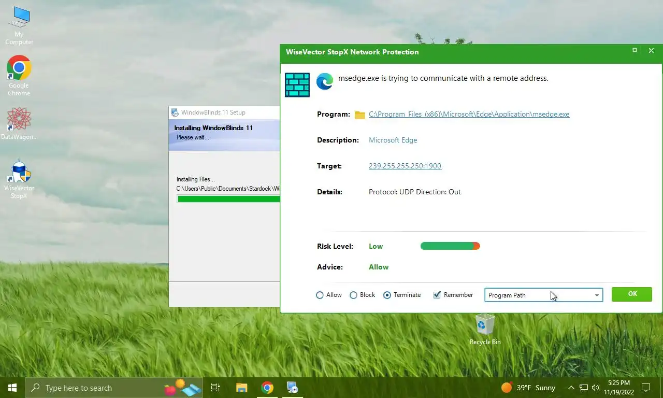663x398 pixels.
Task: Open Chrome from the taskbar
Action: [267, 388]
